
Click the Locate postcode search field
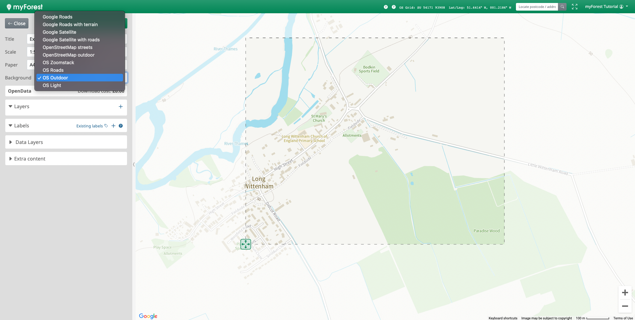[537, 7]
